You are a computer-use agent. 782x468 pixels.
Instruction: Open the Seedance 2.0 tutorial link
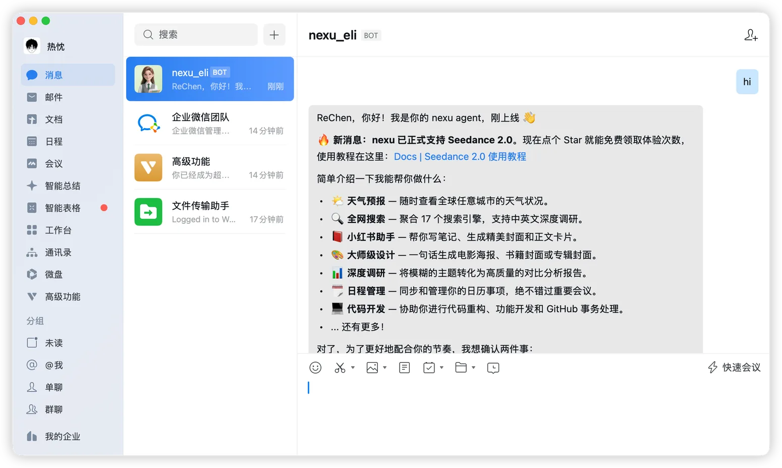(x=460, y=156)
